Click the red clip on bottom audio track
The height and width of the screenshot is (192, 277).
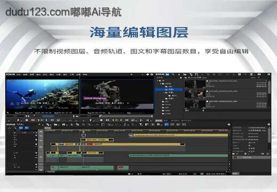(121, 167)
